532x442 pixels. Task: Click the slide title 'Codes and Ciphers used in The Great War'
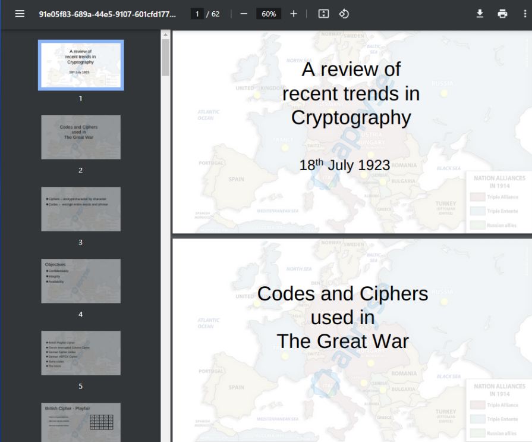pyautogui.click(x=342, y=318)
